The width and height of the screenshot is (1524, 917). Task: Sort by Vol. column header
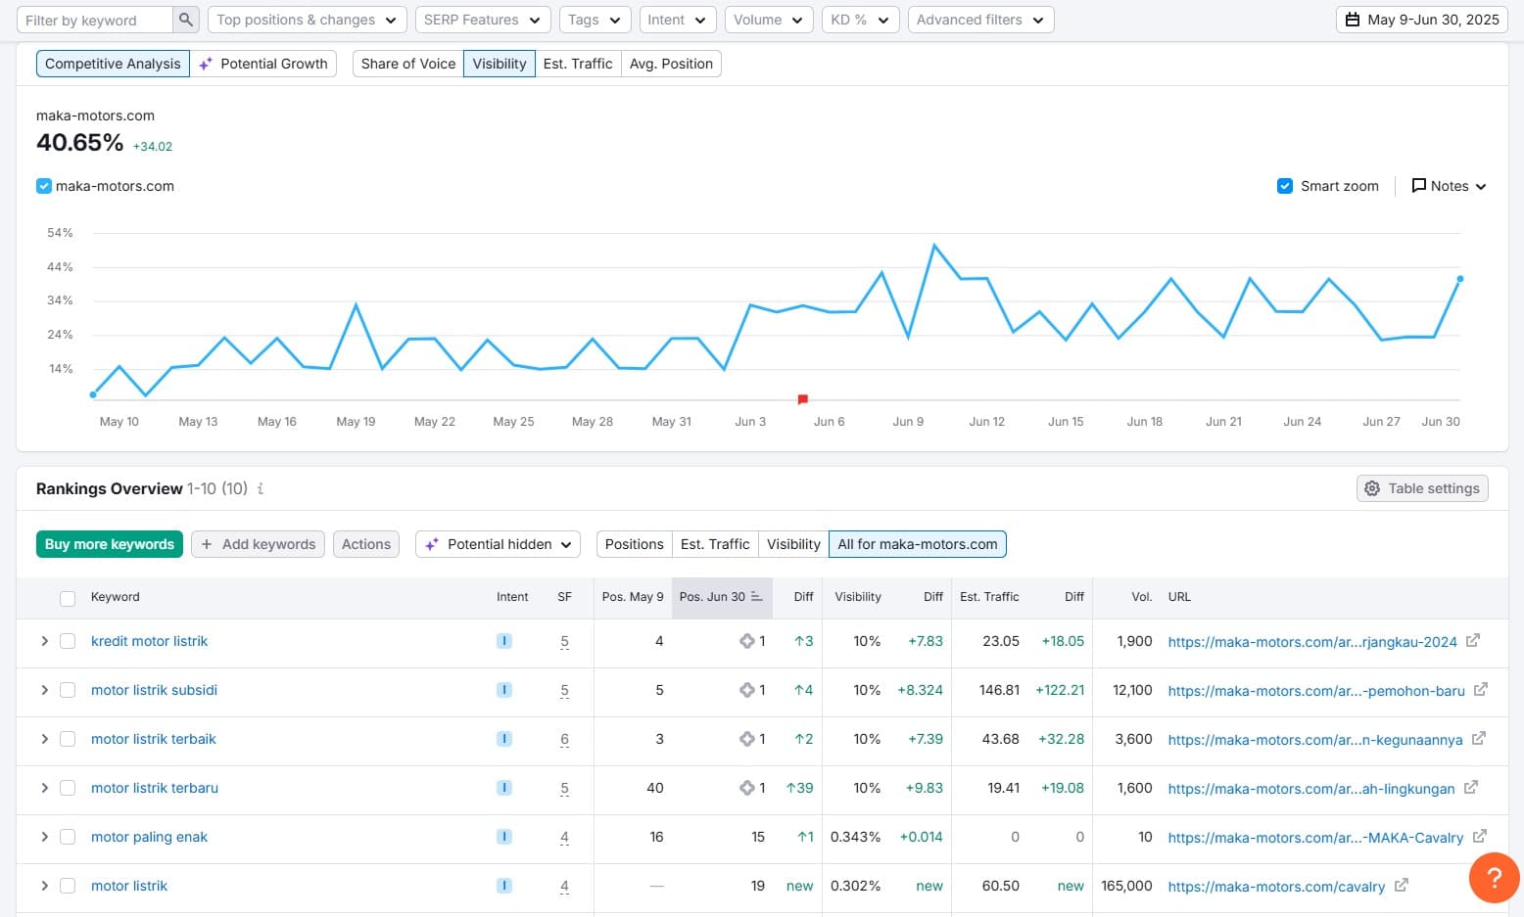coord(1141,597)
